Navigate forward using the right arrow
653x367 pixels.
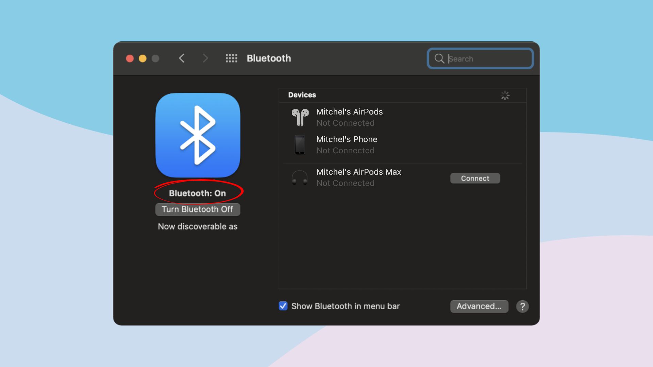204,58
